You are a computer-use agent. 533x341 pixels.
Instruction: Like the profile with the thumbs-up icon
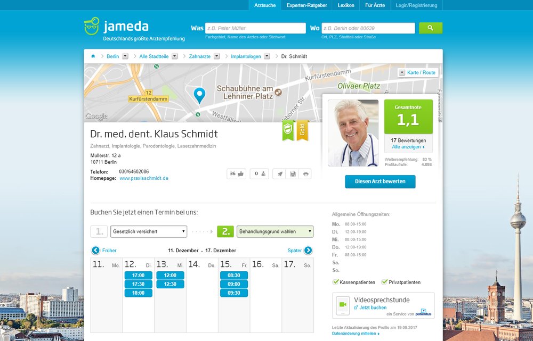click(x=240, y=173)
